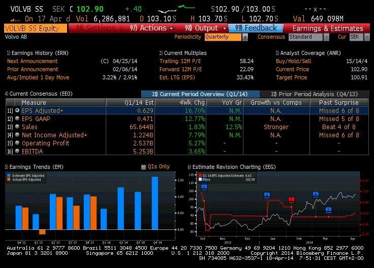Click the Growth vs Comps column header
374x268 pixels.
pos(276,102)
